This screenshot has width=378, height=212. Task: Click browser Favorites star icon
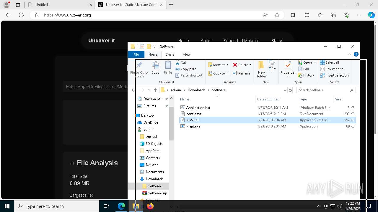pos(277,15)
